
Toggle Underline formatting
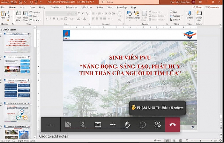pos(54,19)
